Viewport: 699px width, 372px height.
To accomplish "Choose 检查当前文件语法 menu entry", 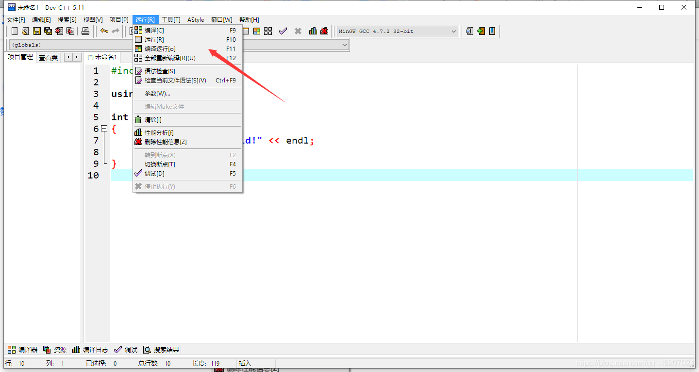I will coord(187,80).
